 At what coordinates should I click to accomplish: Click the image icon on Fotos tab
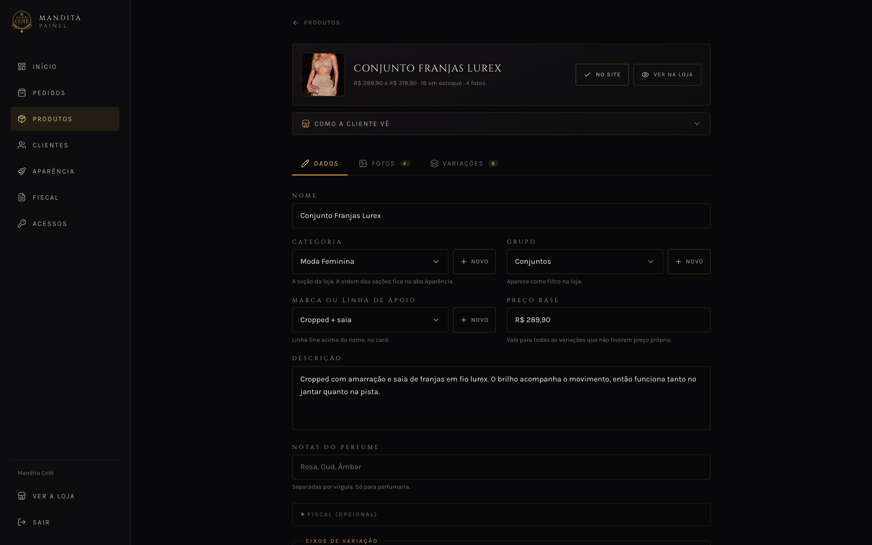click(x=363, y=163)
